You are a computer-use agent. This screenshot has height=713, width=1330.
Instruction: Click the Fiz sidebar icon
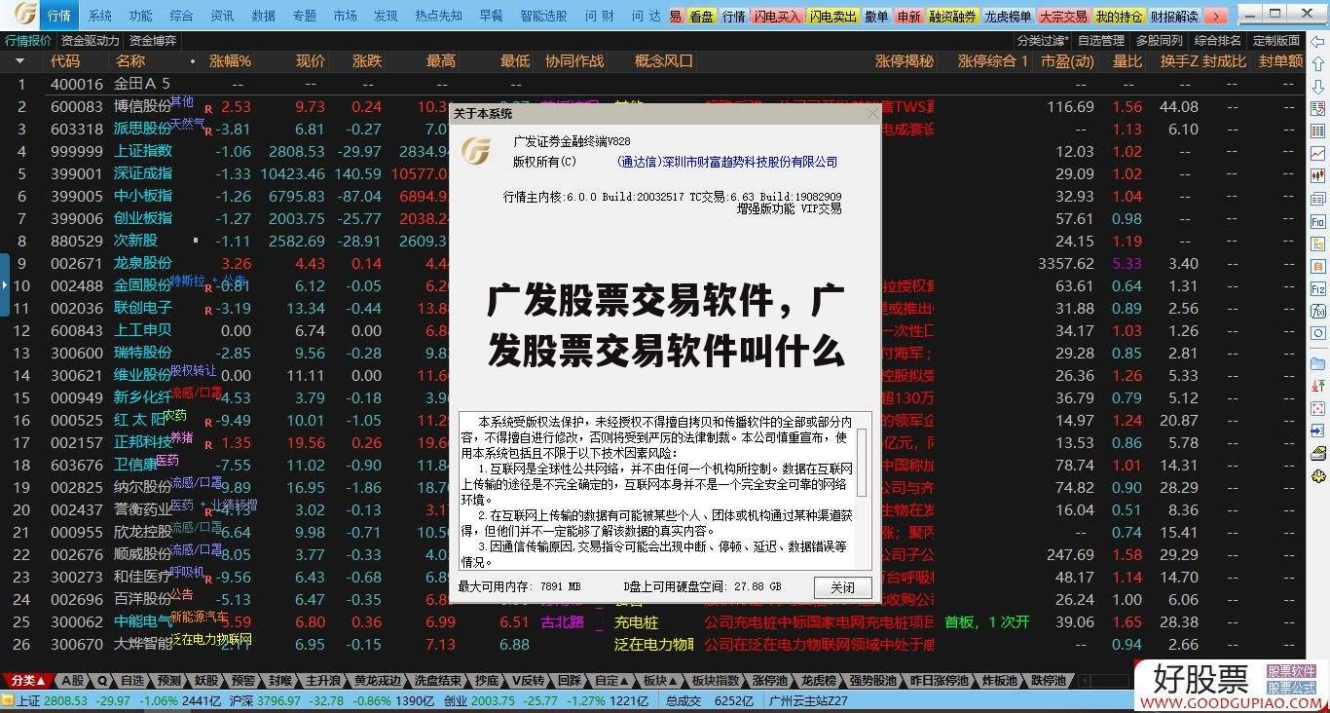click(x=1318, y=289)
